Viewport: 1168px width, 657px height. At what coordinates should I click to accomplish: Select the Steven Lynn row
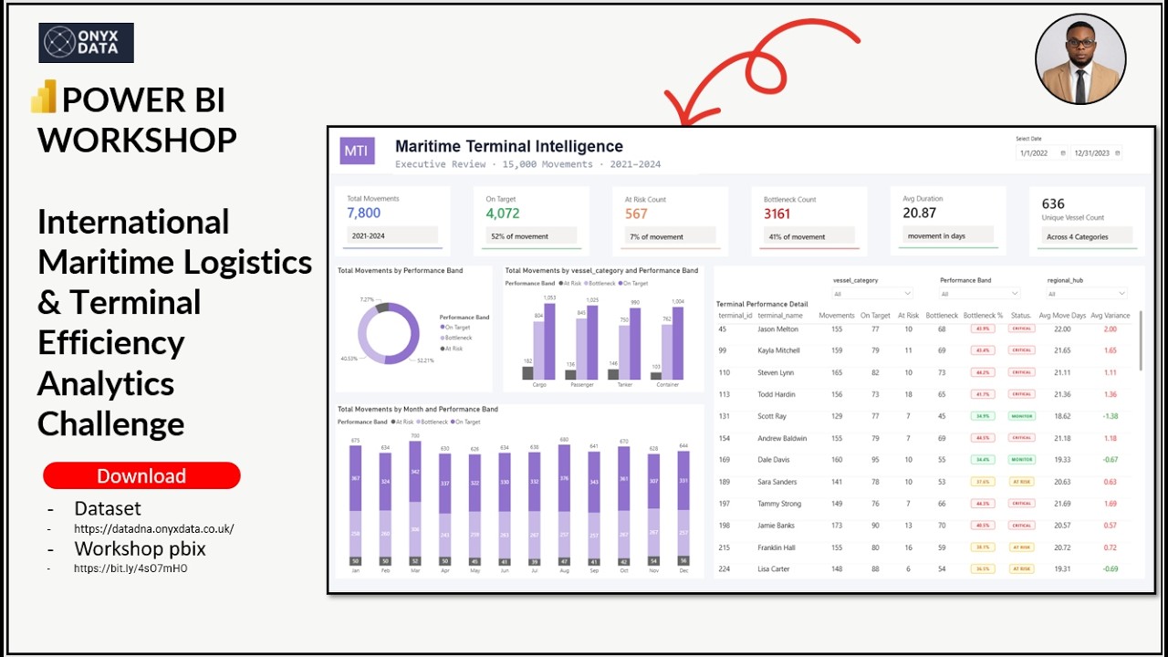(925, 372)
